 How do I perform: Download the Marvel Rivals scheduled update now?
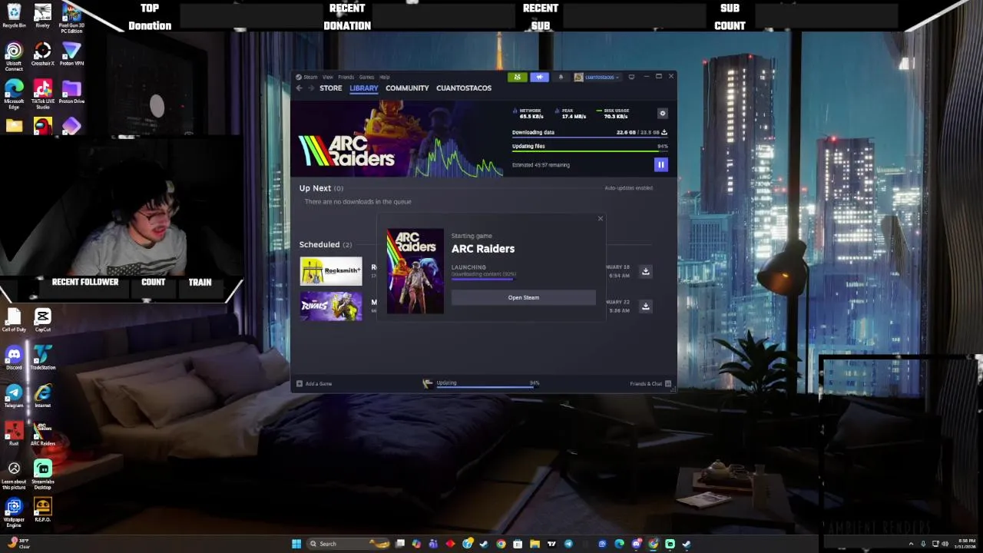[646, 306]
